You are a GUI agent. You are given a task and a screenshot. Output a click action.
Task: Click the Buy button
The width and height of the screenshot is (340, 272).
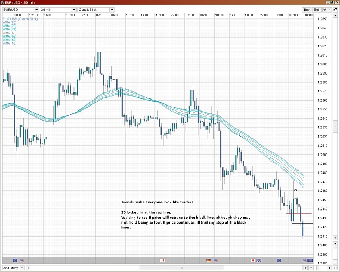(307, 10)
